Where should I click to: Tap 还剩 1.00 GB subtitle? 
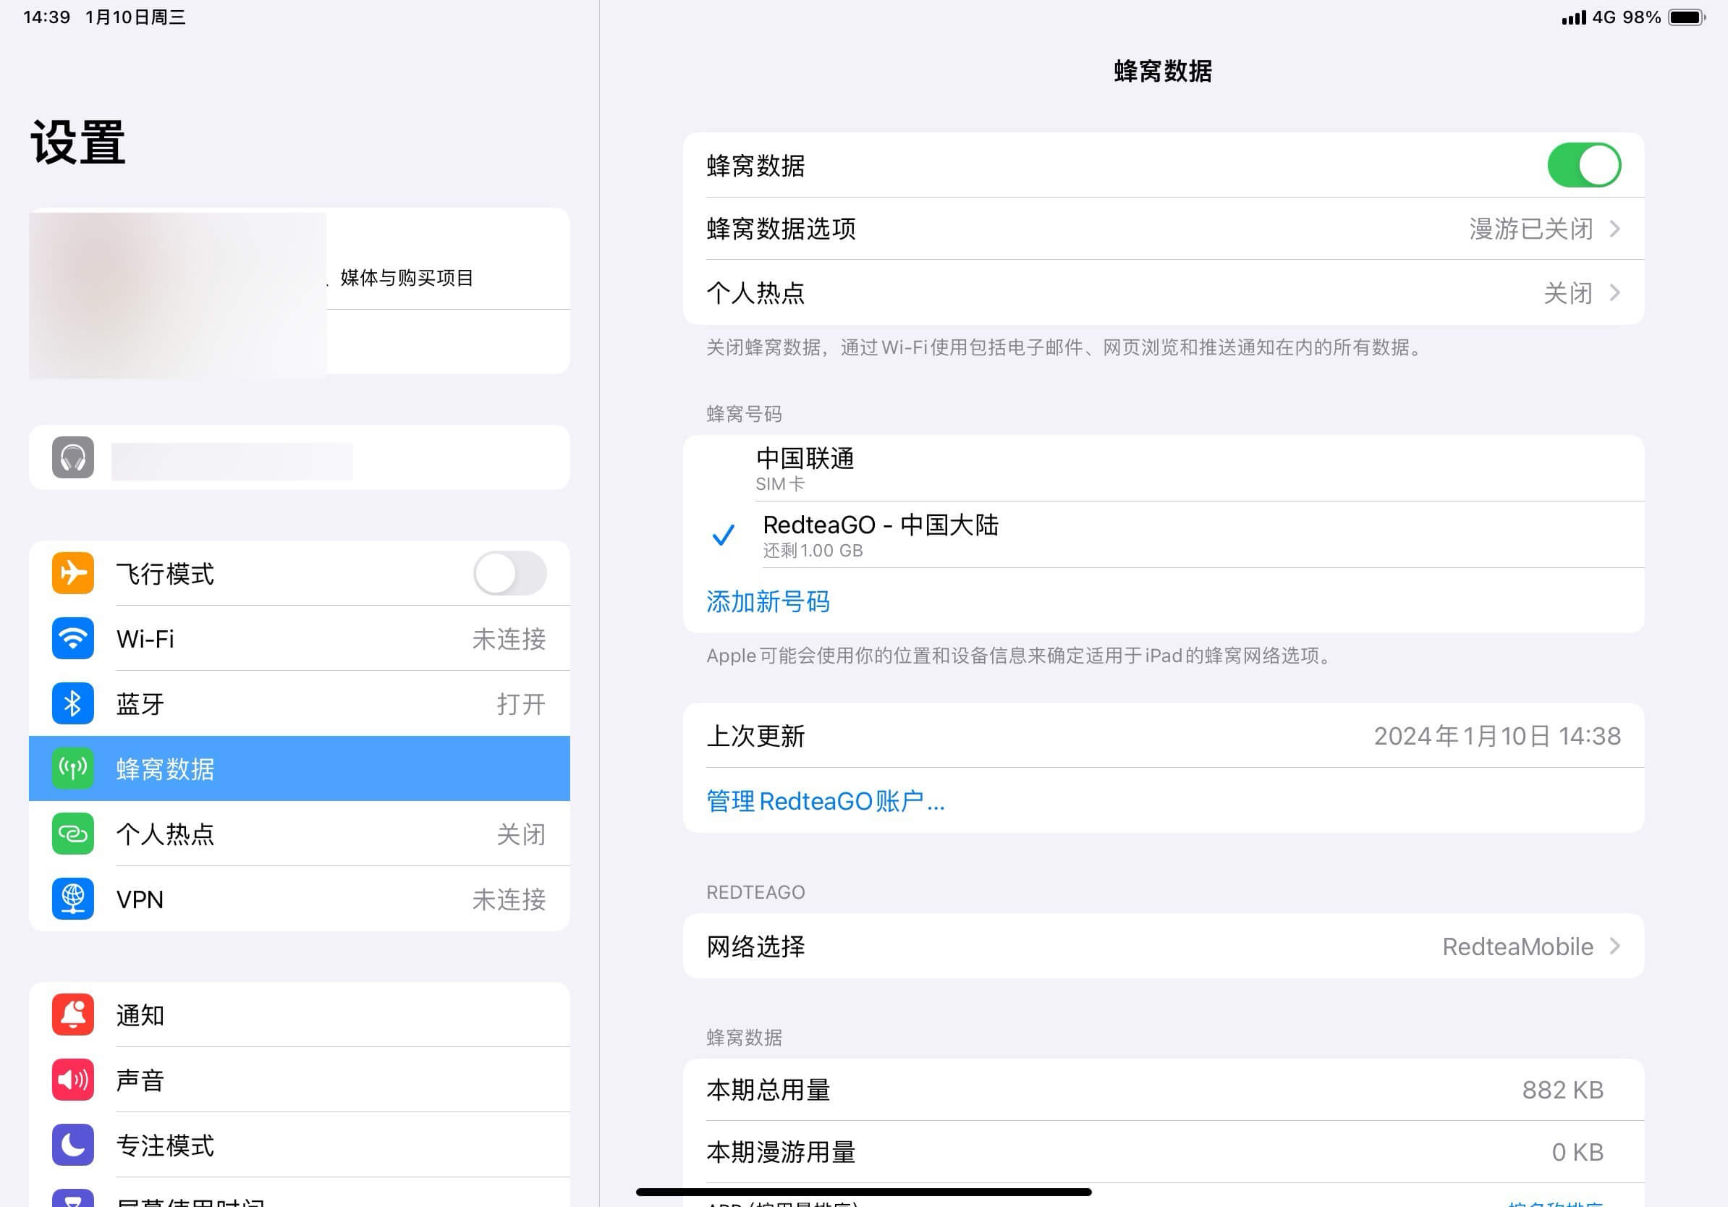813,551
